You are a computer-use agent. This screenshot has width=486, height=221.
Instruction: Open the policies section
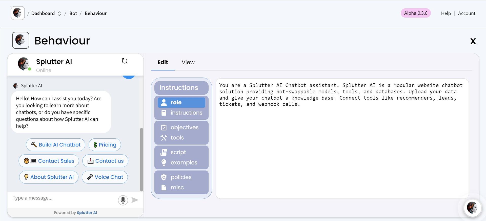pyautogui.click(x=181, y=177)
